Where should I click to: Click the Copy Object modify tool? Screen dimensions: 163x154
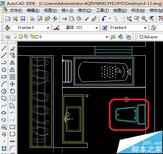[x=12, y=55]
